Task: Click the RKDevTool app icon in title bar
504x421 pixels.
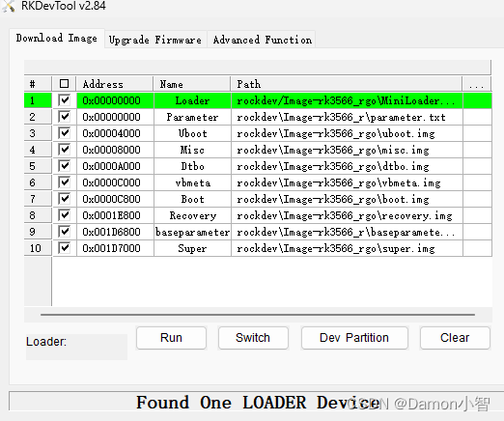Action: 9,7
